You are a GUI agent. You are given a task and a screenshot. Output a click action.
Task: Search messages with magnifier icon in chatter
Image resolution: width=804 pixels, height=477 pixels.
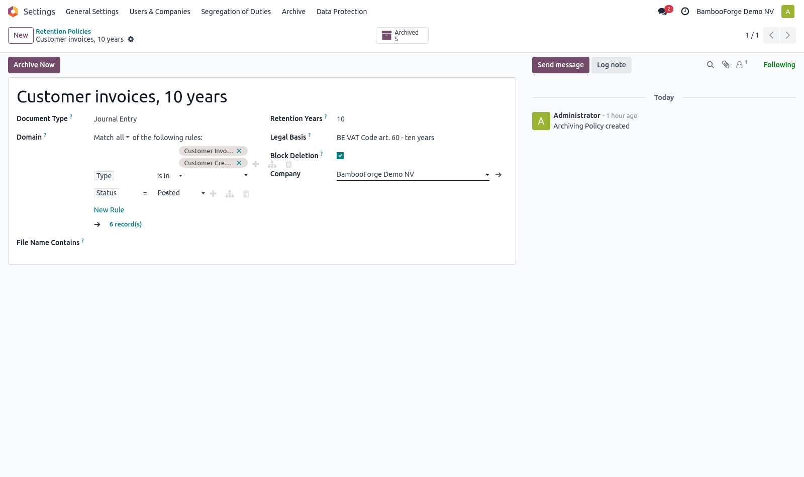click(x=710, y=65)
